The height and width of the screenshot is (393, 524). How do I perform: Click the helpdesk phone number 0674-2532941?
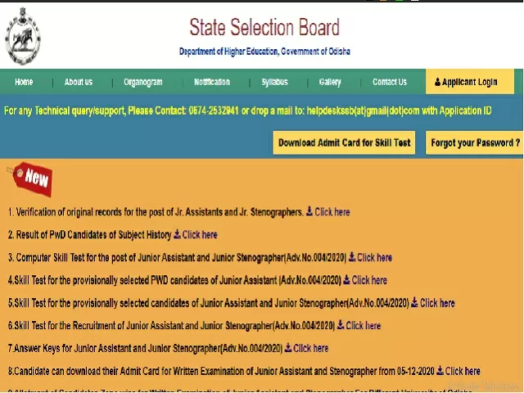click(214, 111)
